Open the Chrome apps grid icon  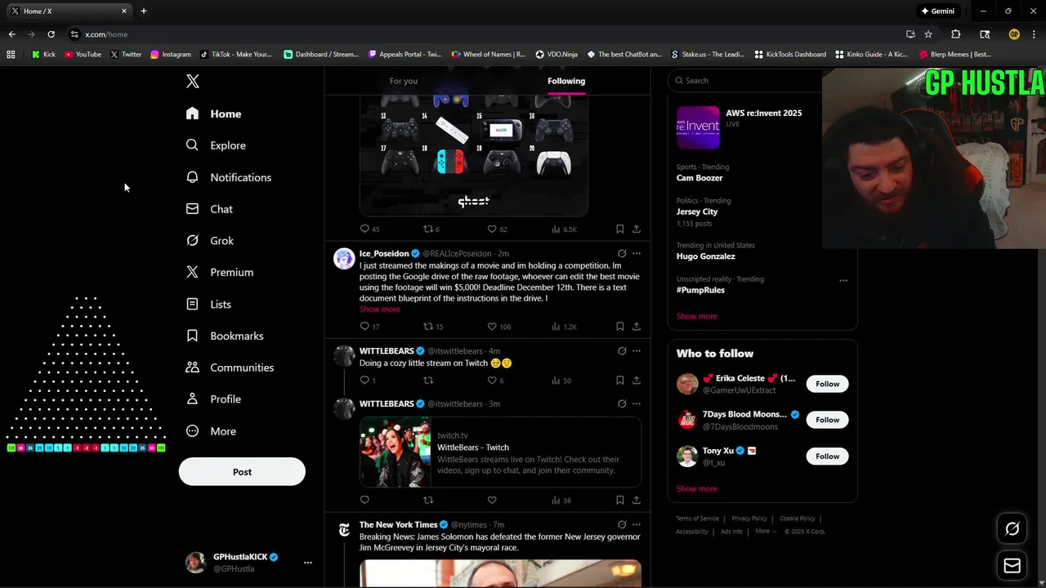11,55
